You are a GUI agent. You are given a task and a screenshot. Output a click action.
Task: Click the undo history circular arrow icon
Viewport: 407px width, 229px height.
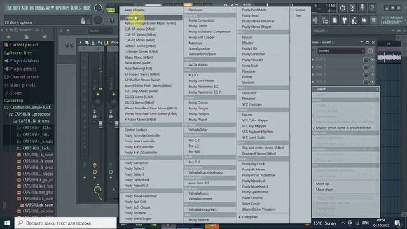[x=343, y=8]
